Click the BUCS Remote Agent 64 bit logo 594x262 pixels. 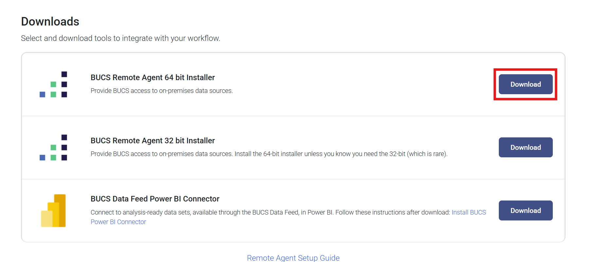[x=53, y=84]
